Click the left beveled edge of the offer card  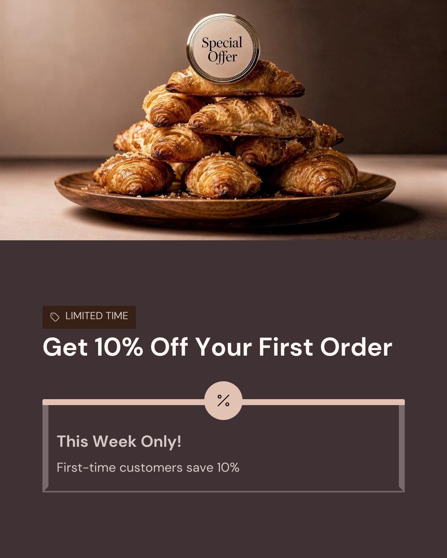point(45,448)
